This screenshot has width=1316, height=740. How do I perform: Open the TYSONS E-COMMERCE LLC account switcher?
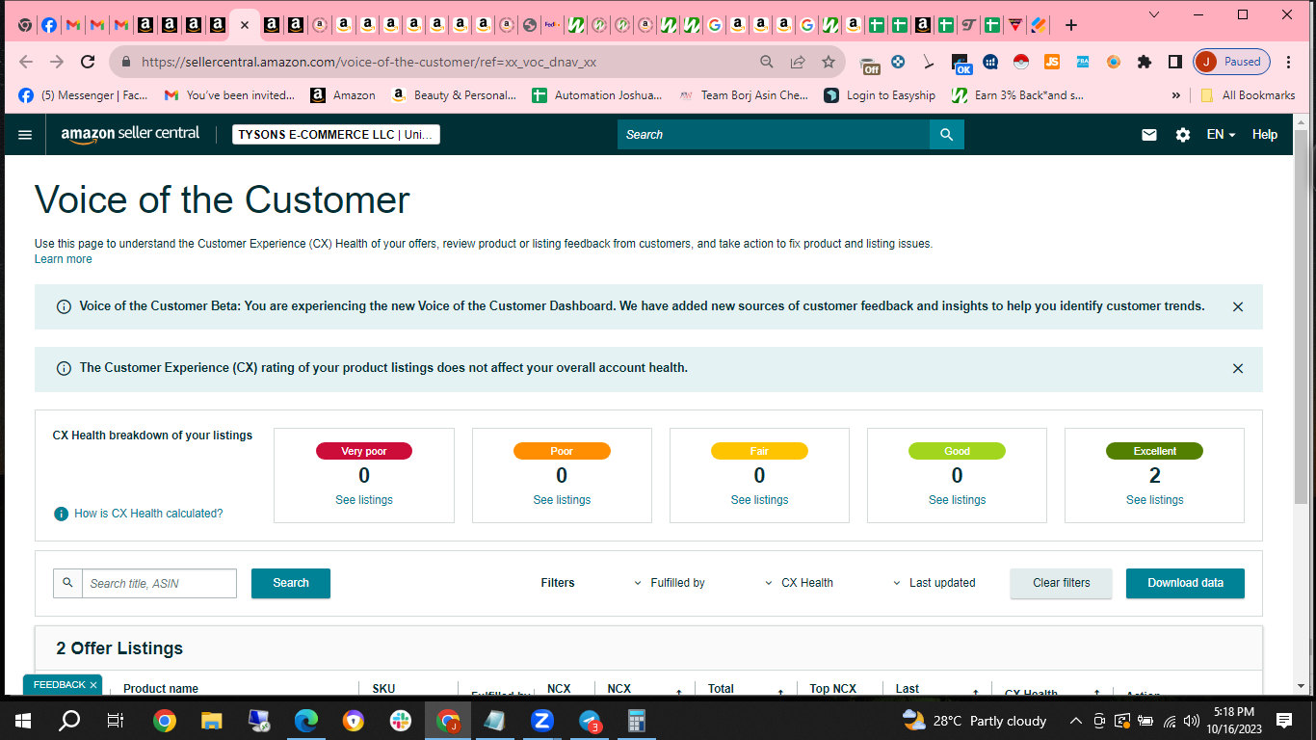pos(336,135)
